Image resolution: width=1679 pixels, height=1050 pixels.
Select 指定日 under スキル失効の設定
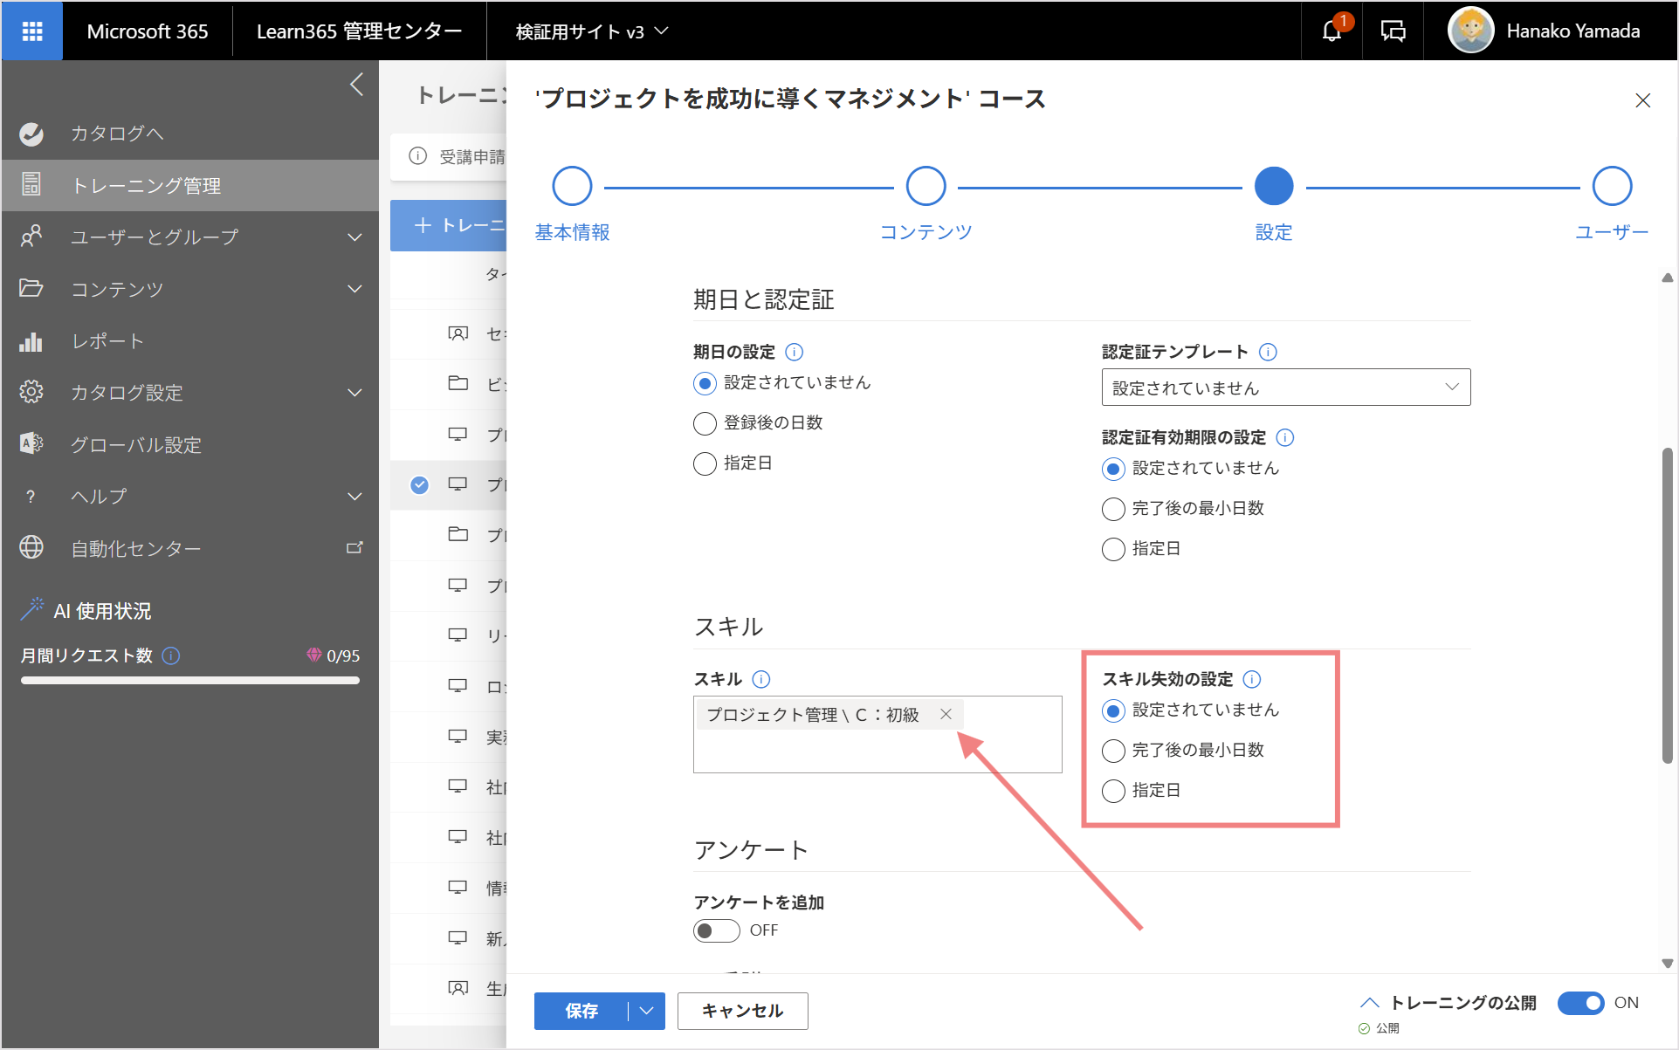(x=1113, y=791)
